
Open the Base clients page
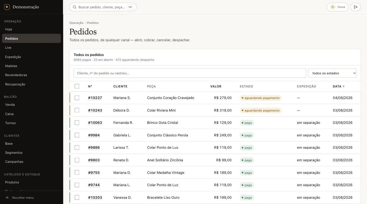coord(31,143)
